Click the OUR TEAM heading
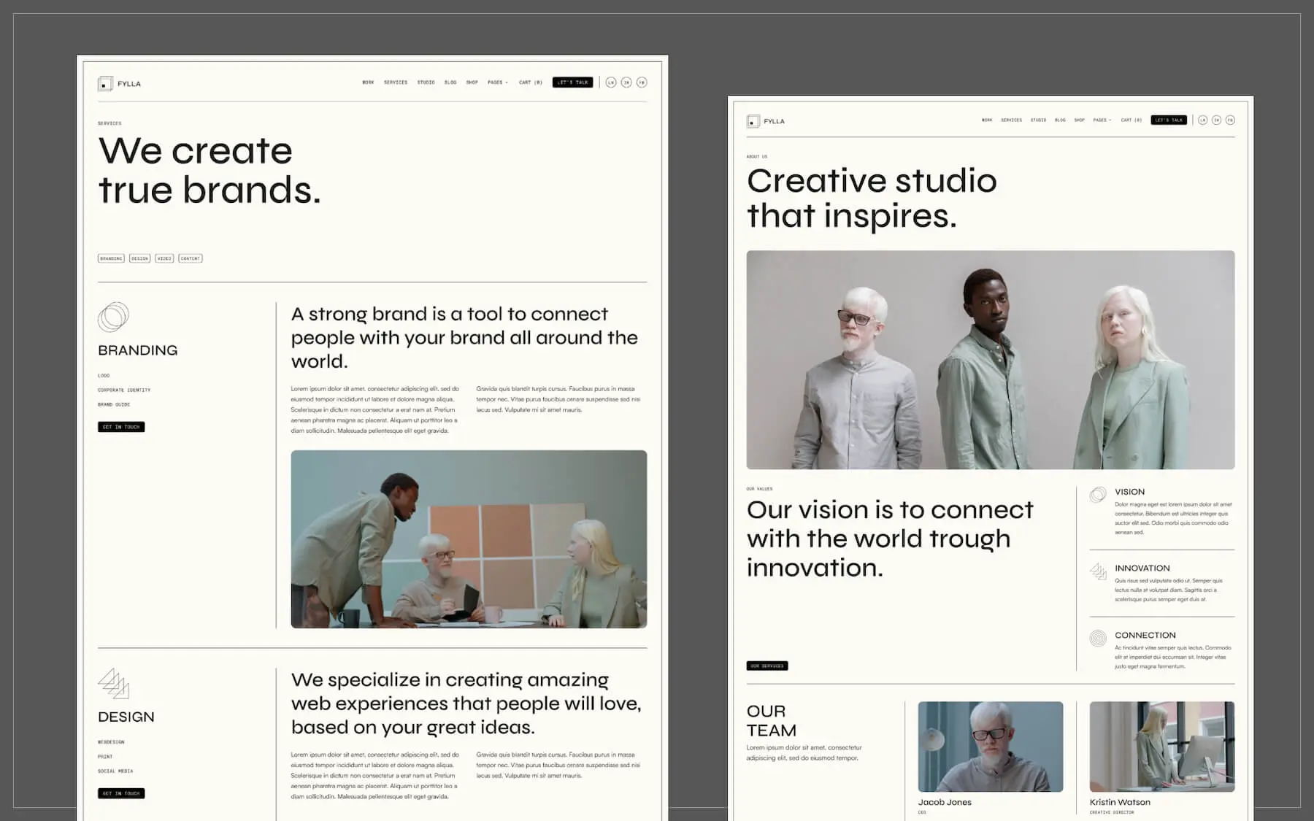 click(x=772, y=720)
